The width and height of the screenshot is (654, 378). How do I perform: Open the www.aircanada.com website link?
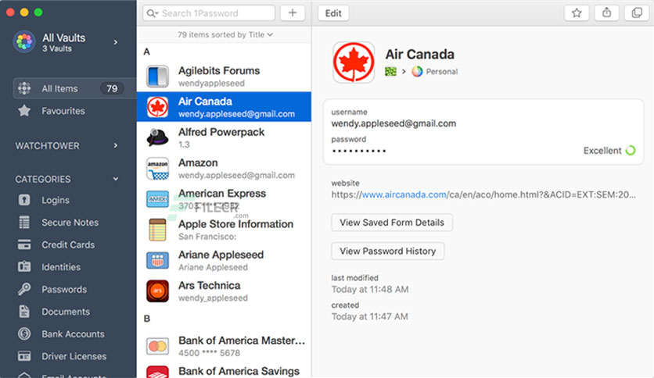coord(404,194)
